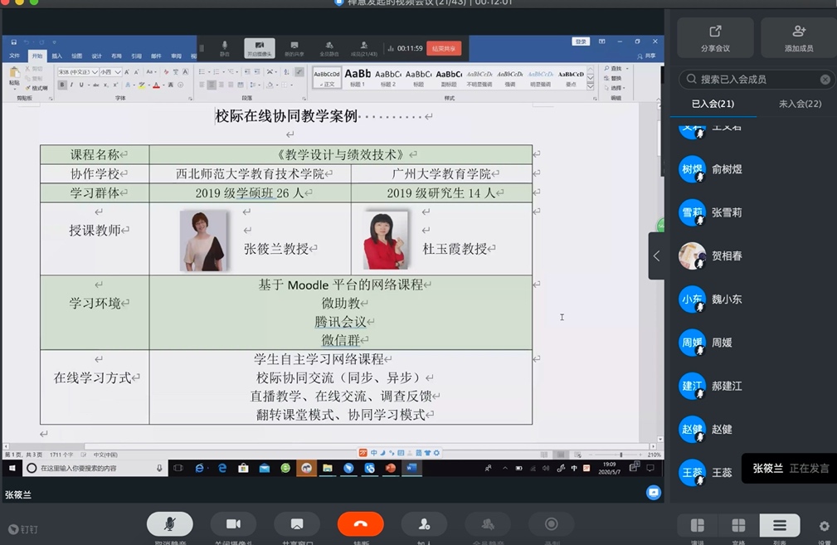Open meeting settings gear icon
Viewport: 837px width, 545px height.
coord(824,526)
